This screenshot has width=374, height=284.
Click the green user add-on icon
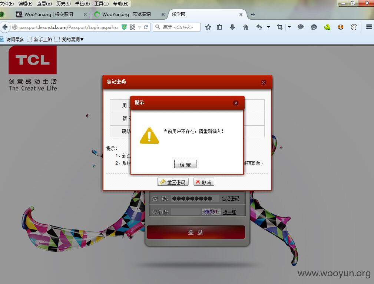pos(327,27)
